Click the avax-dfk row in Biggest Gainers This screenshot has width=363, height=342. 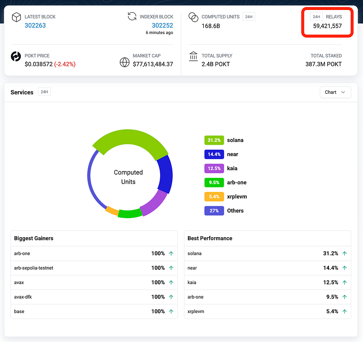pos(94,297)
